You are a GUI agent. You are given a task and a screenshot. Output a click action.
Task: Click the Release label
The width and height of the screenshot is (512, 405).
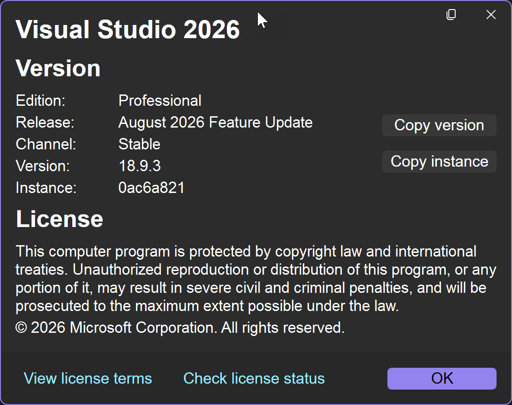coord(45,123)
